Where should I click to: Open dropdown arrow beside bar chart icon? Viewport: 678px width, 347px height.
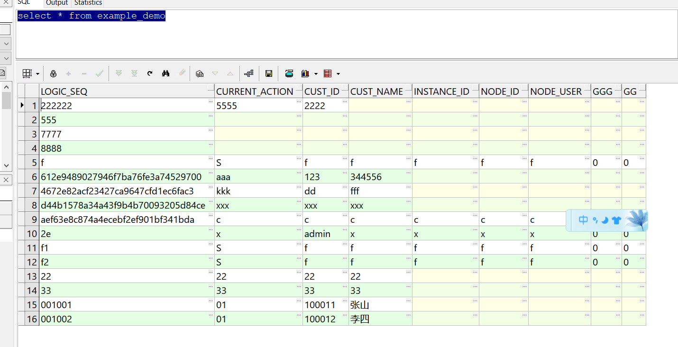pos(316,74)
